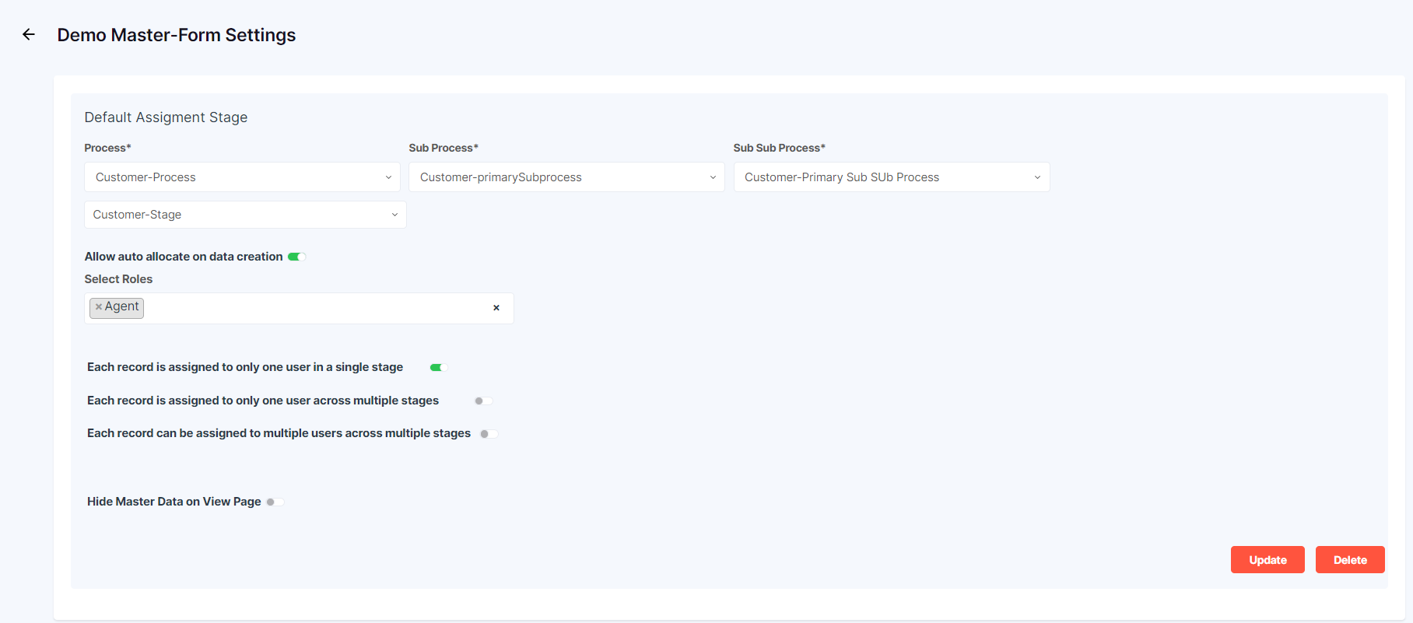The width and height of the screenshot is (1413, 623).
Task: Click the Demo Master-Form Settings page title
Action: click(x=177, y=35)
